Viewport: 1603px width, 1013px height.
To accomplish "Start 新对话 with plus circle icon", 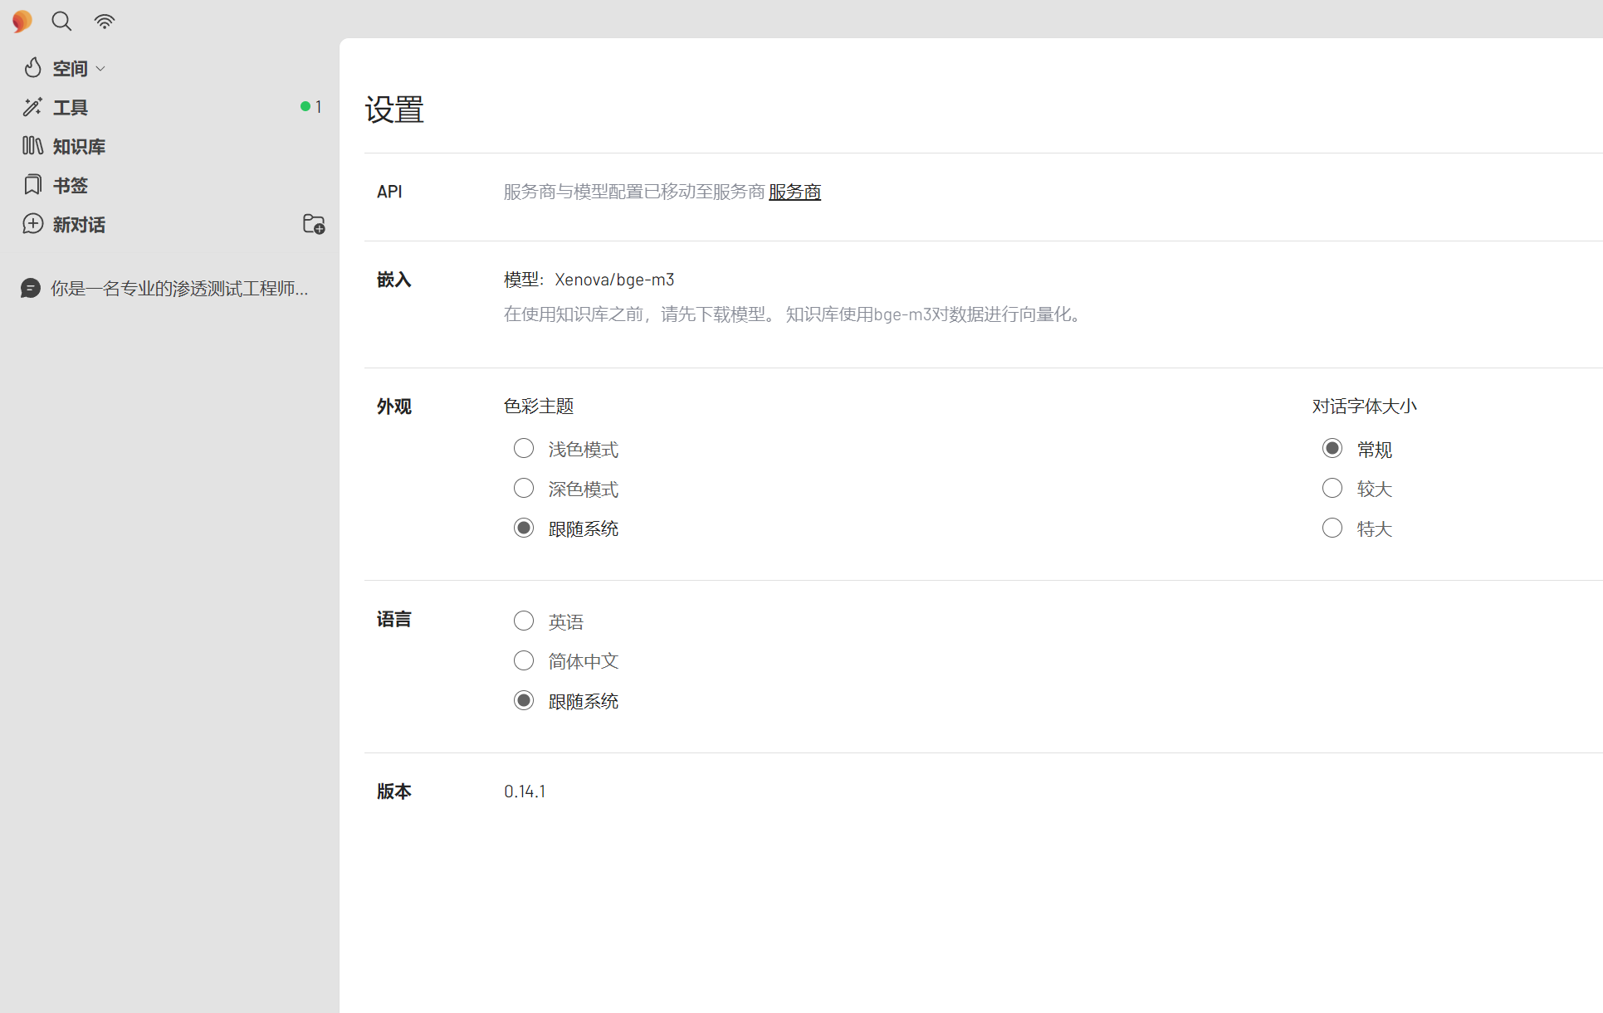I will coord(32,224).
